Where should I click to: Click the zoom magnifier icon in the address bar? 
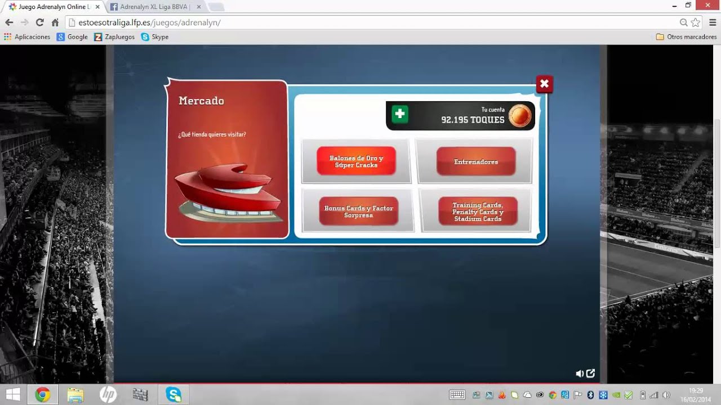684,22
